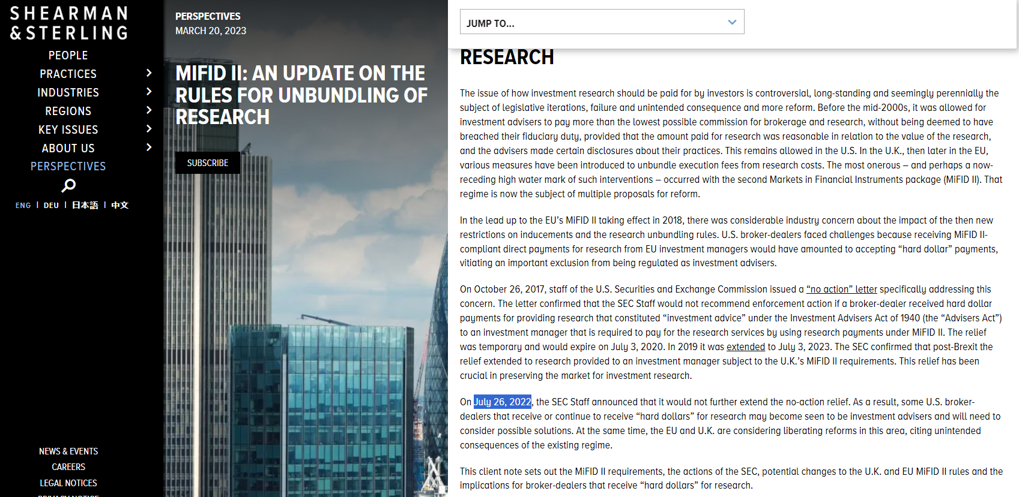The height and width of the screenshot is (497, 1019).
Task: Open the Careers link
Action: [x=68, y=467]
